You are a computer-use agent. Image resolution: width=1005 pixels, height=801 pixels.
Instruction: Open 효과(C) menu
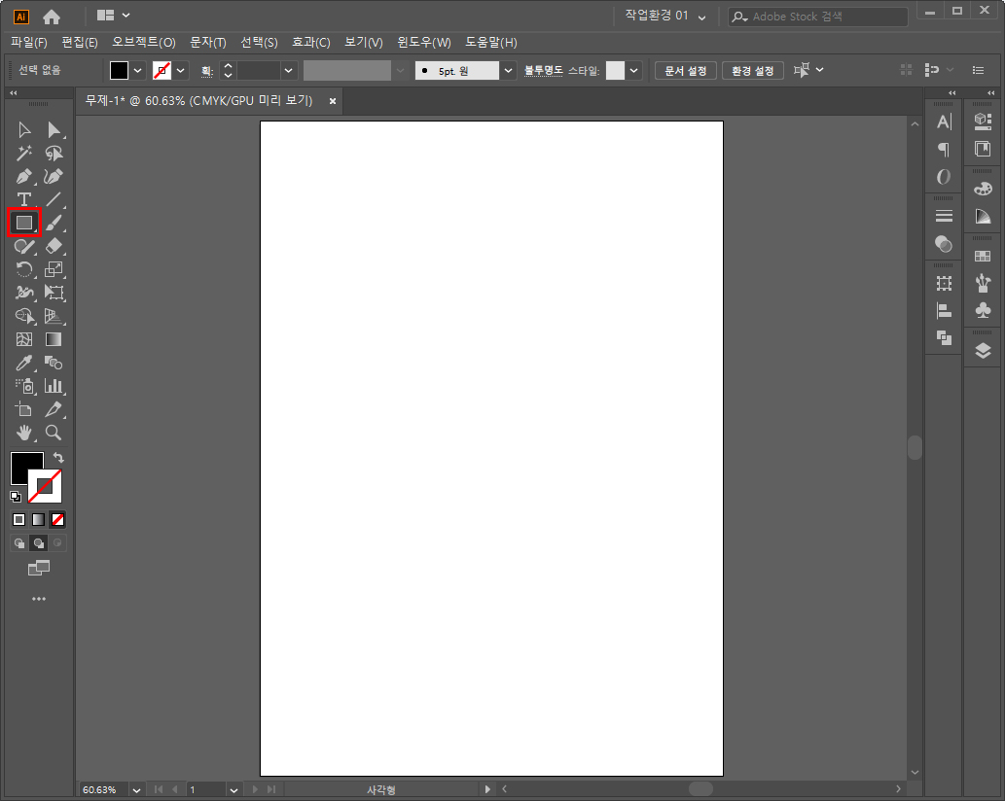click(x=311, y=42)
